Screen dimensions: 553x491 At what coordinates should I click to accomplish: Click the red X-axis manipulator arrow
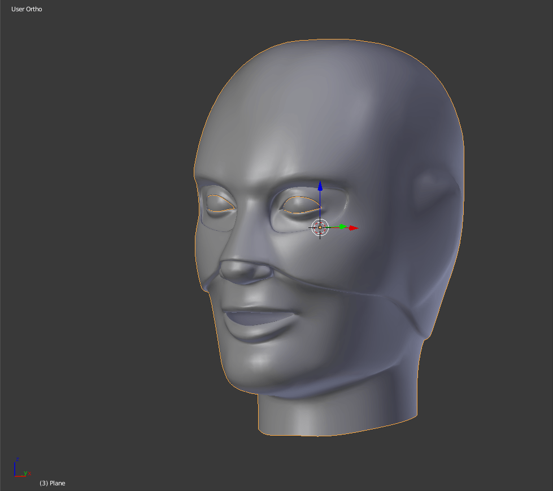pos(354,228)
